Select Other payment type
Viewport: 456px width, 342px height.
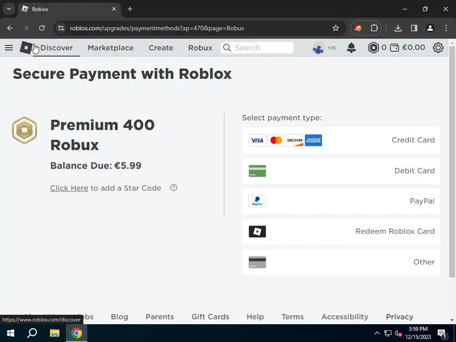click(341, 262)
